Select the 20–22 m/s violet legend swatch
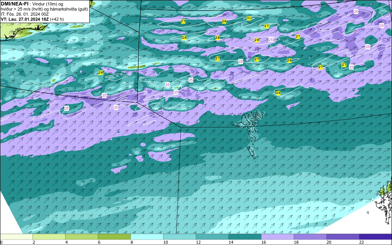The width and height of the screenshot is (392, 245). (x=343, y=236)
